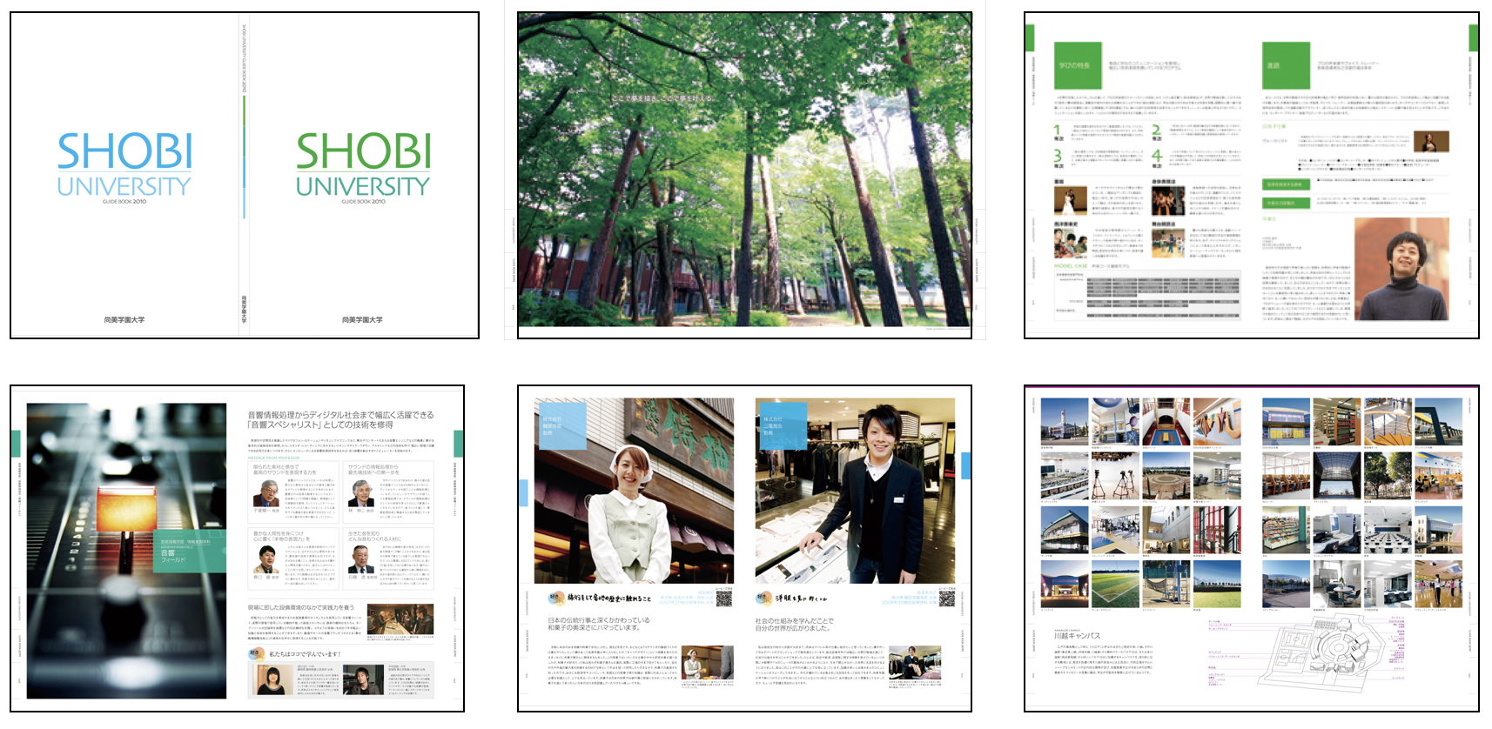
Task: Select the green square heading at the top-left of the third page
Action: click(x=1078, y=65)
